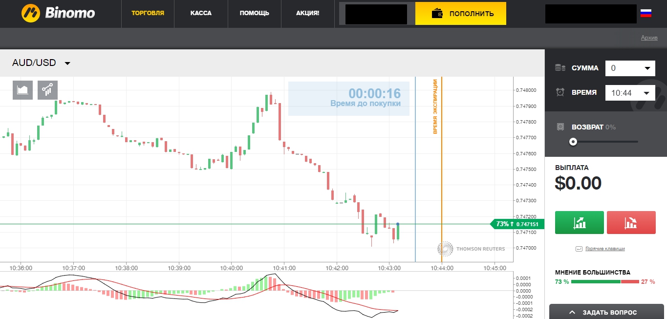Click the keyboard icon beside hotkeys link
The width and height of the screenshot is (667, 319).
[579, 249]
